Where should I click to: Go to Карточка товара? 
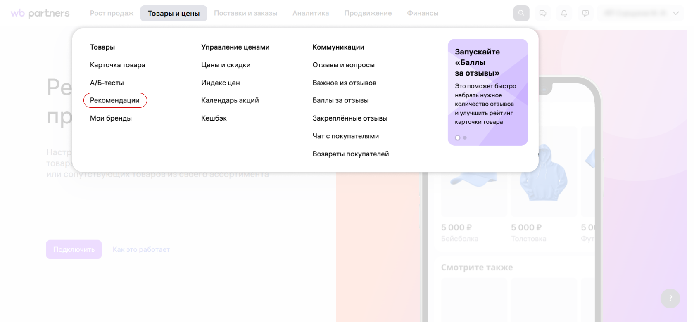[118, 65]
